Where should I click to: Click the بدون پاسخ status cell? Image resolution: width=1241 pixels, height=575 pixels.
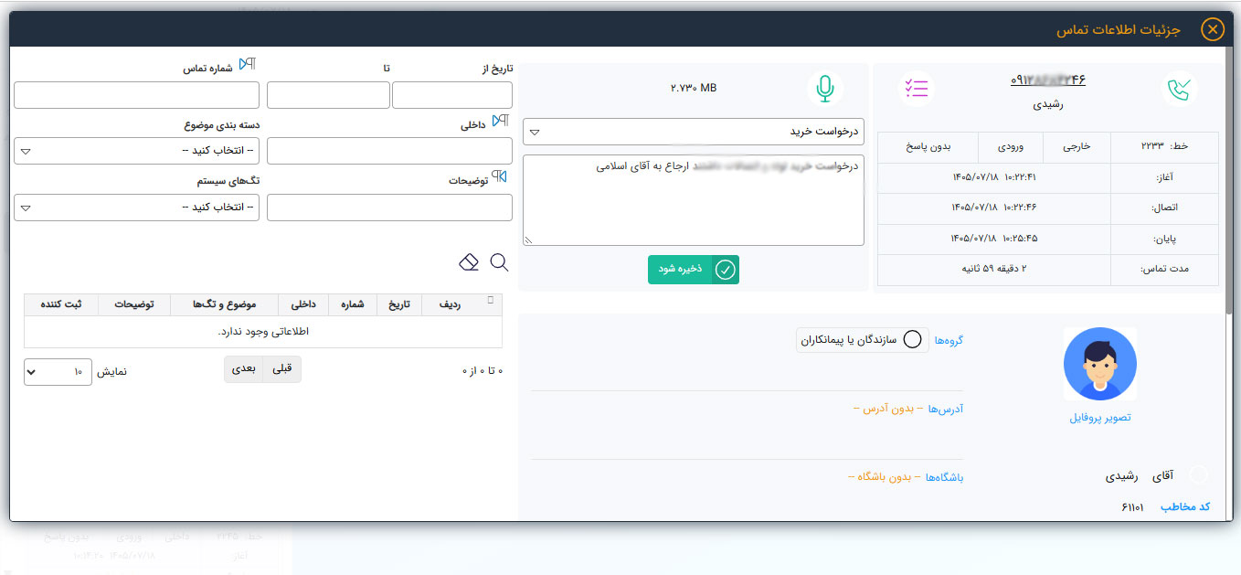[928, 146]
